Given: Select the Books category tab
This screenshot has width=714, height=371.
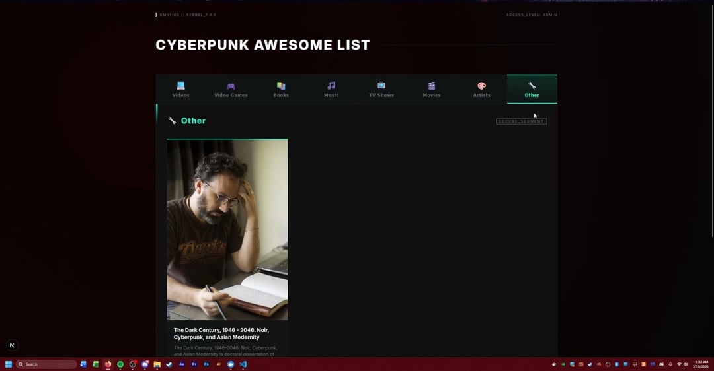Looking at the screenshot, I should tap(281, 89).
